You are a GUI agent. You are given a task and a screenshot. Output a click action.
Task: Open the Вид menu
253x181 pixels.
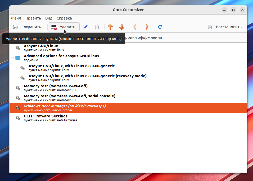(x=49, y=18)
